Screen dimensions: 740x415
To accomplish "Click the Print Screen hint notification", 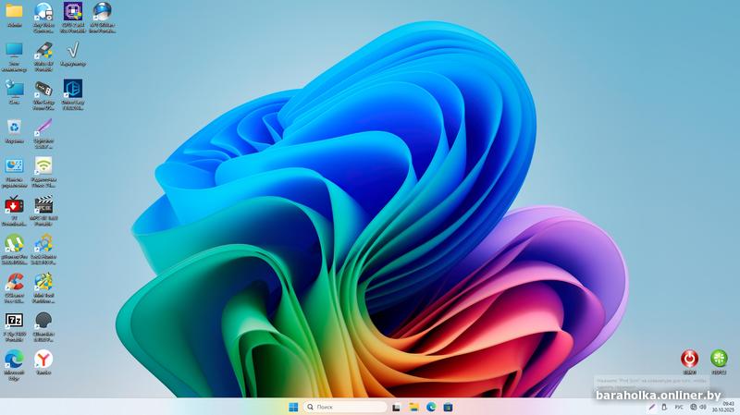I will 652,383.
